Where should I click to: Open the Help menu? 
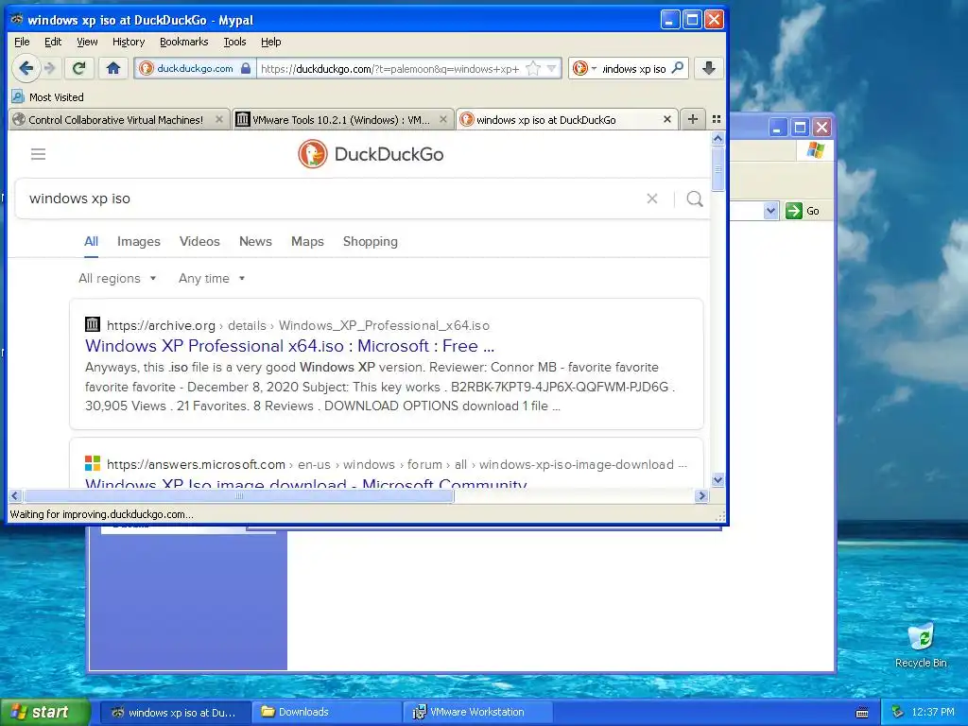click(271, 42)
